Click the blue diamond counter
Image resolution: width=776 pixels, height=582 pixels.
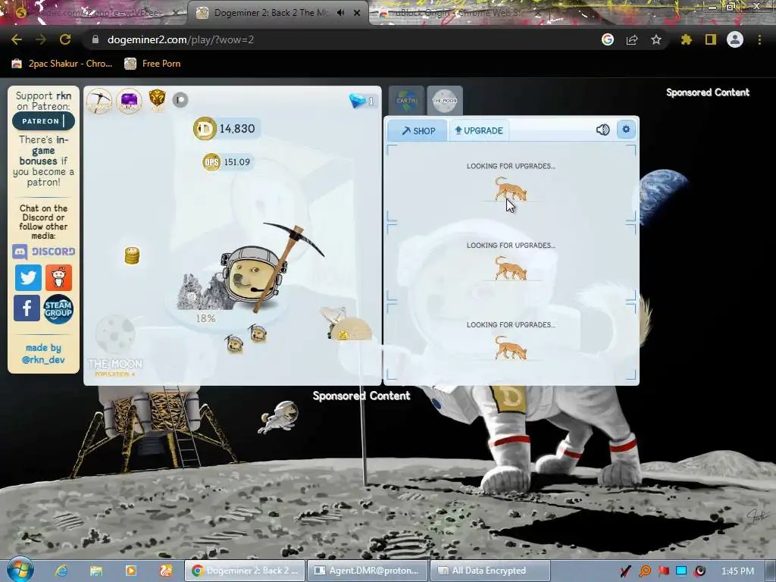click(x=361, y=101)
